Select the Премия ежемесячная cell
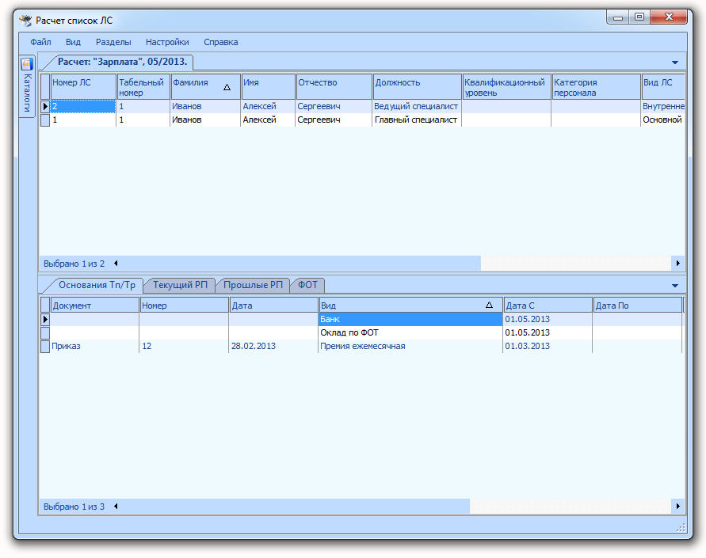This screenshot has height=558, width=706. click(x=410, y=346)
